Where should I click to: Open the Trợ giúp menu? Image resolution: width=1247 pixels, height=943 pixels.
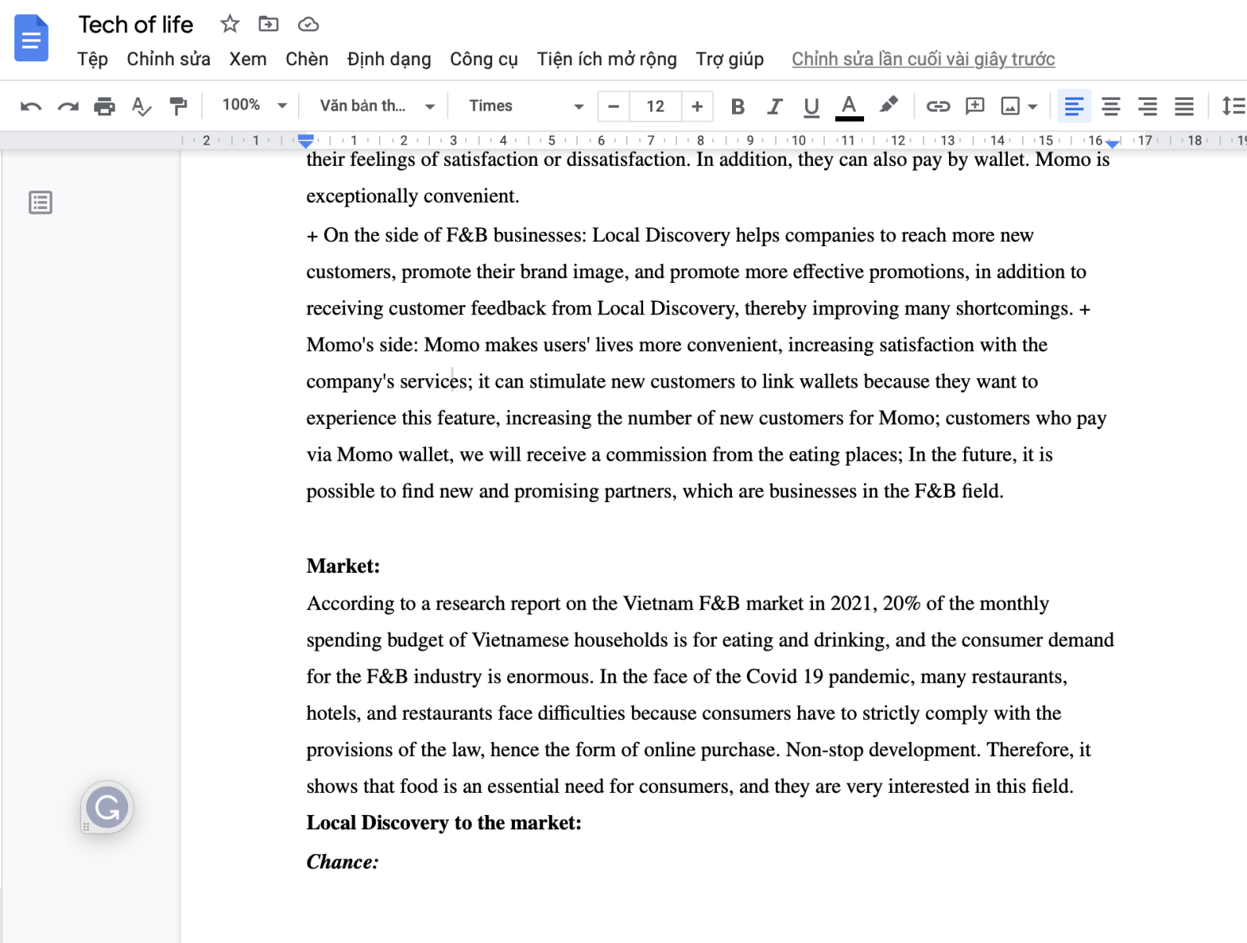730,59
